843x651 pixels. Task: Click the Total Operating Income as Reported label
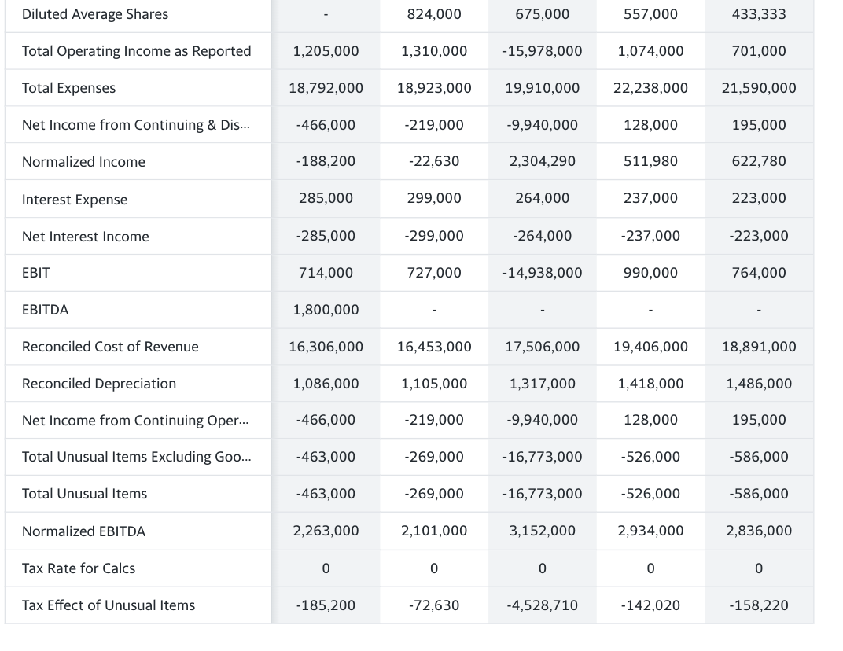(x=136, y=50)
